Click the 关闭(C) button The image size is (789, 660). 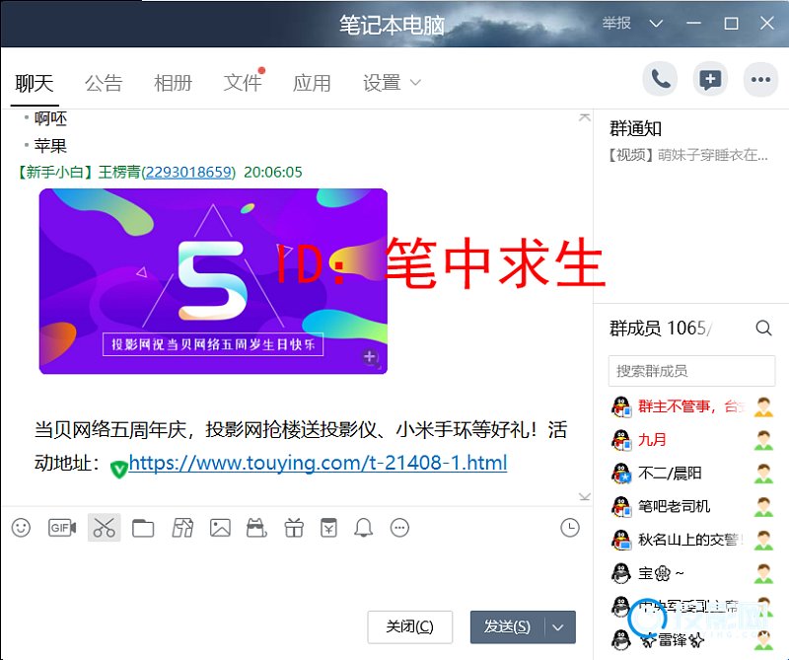click(409, 626)
